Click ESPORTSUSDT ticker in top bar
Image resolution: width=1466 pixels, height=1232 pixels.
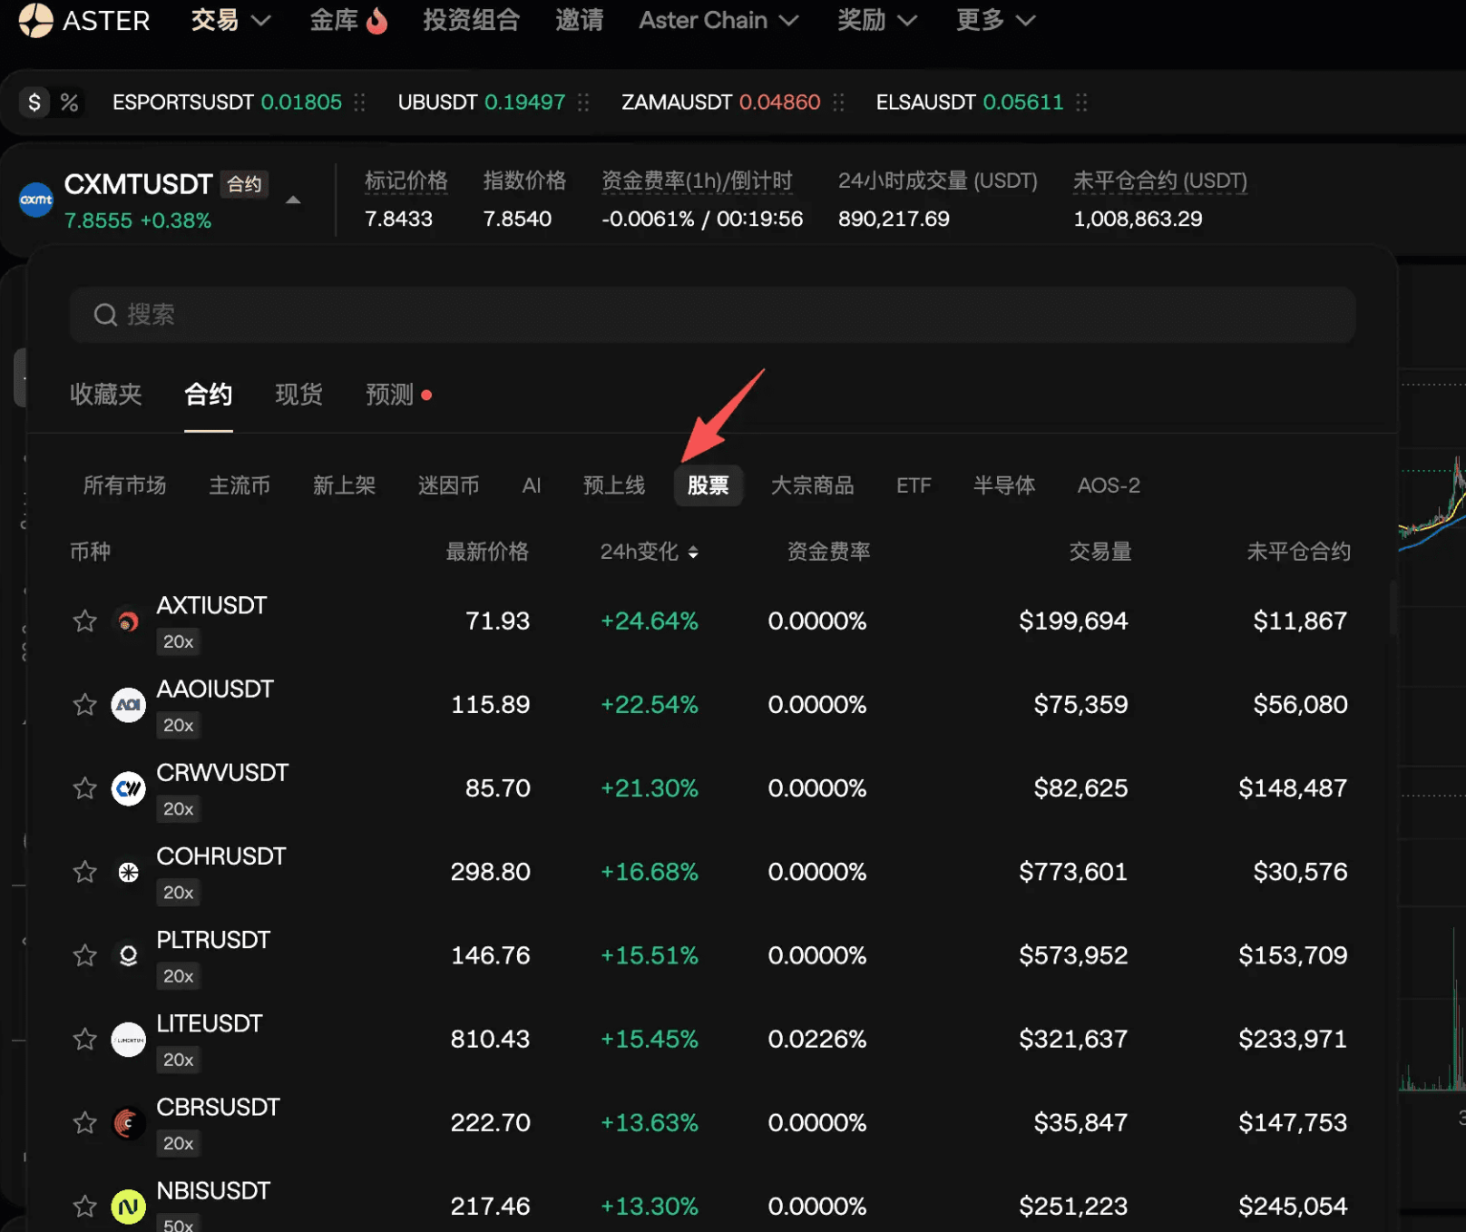tap(227, 103)
